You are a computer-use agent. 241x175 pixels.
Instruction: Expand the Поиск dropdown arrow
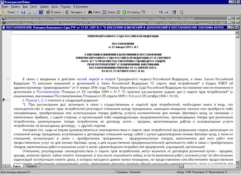pyautogui.click(x=17, y=12)
